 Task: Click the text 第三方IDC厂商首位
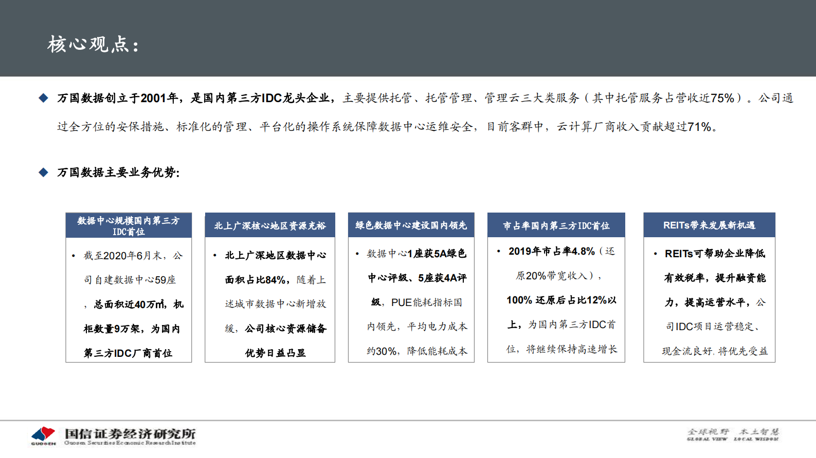[128, 353]
